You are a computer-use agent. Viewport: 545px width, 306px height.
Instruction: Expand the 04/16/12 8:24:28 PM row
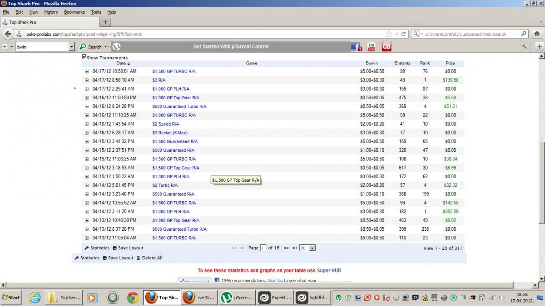coord(86,107)
